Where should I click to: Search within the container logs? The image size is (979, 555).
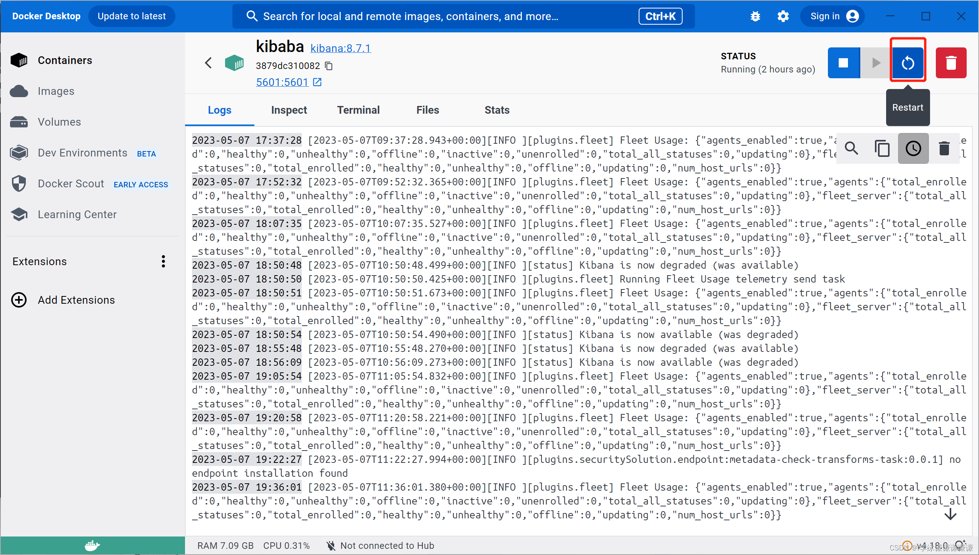[852, 148]
